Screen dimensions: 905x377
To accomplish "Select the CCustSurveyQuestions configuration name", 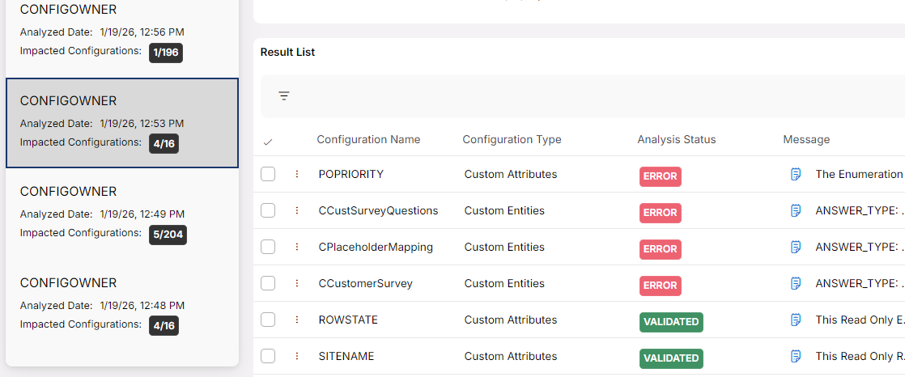I will 378,210.
